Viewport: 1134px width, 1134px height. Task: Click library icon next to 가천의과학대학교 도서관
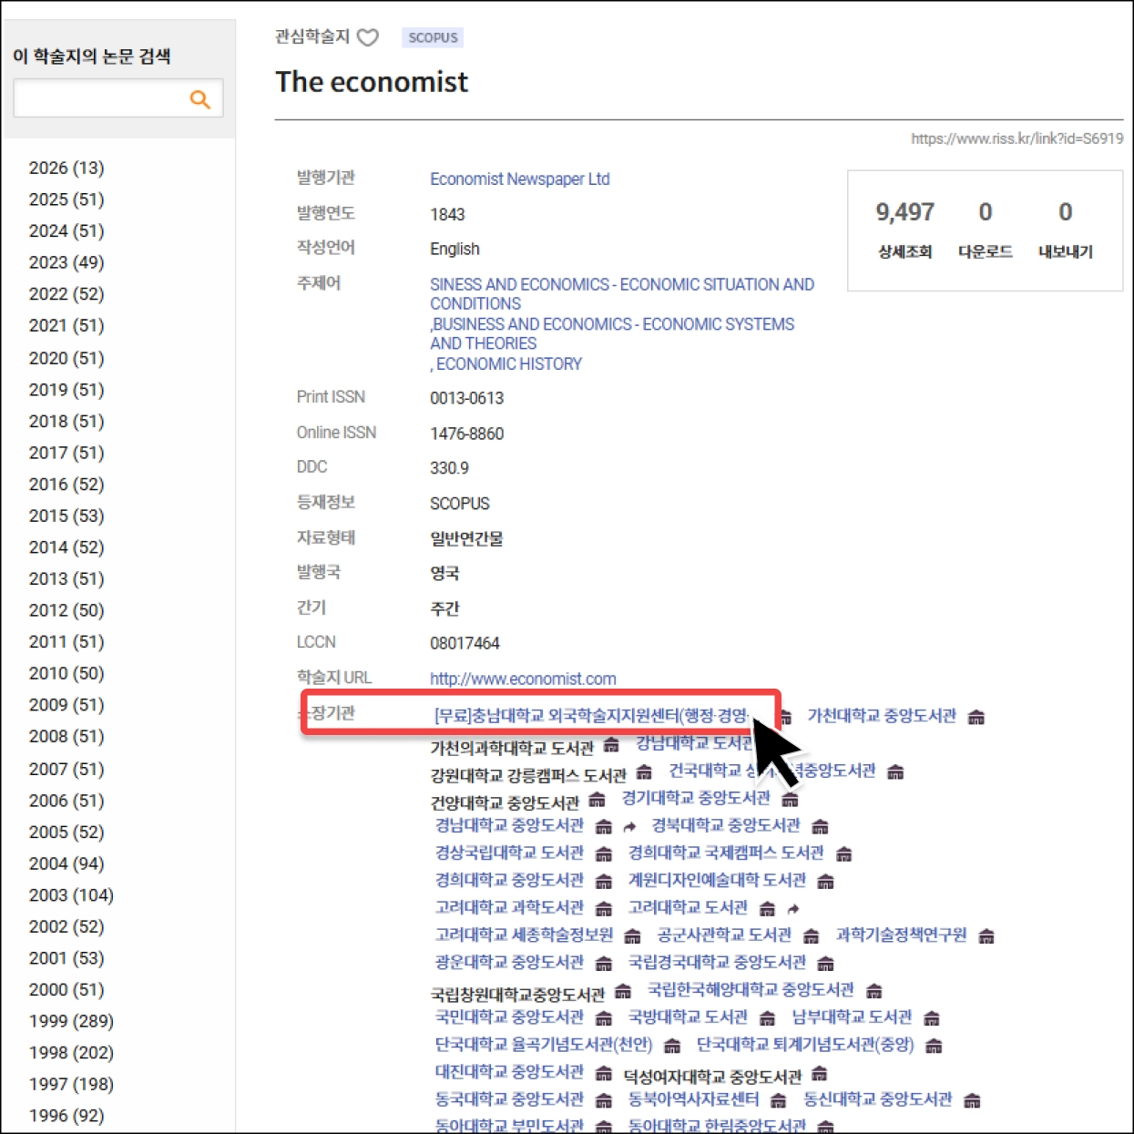point(611,745)
